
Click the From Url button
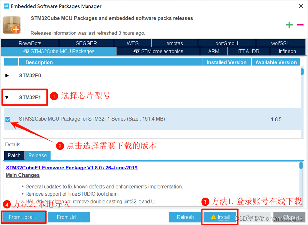coord(69,217)
